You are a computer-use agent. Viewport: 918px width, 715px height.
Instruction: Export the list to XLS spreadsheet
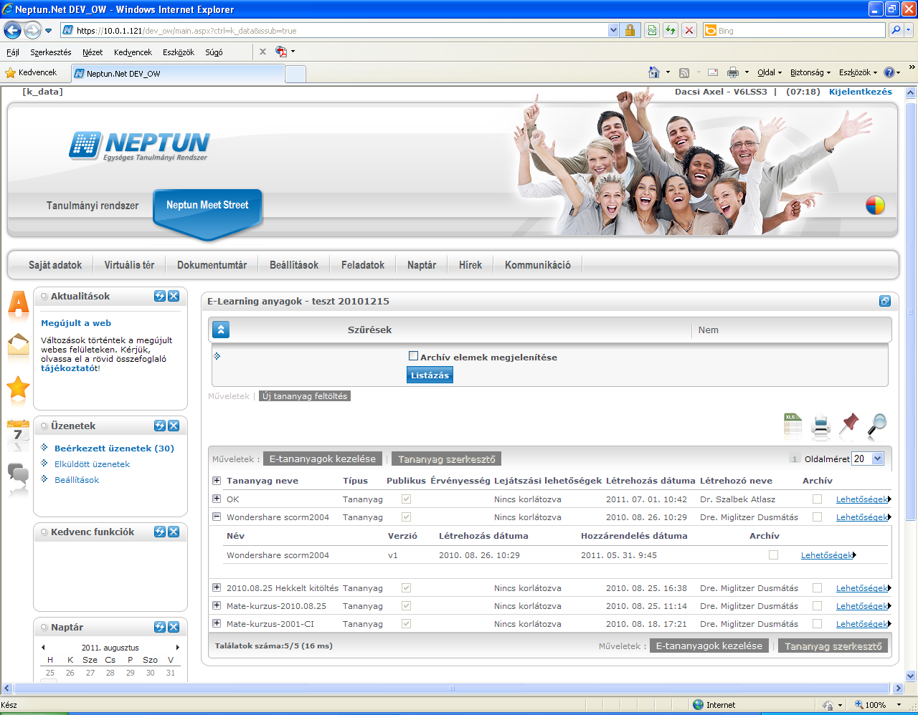[792, 426]
